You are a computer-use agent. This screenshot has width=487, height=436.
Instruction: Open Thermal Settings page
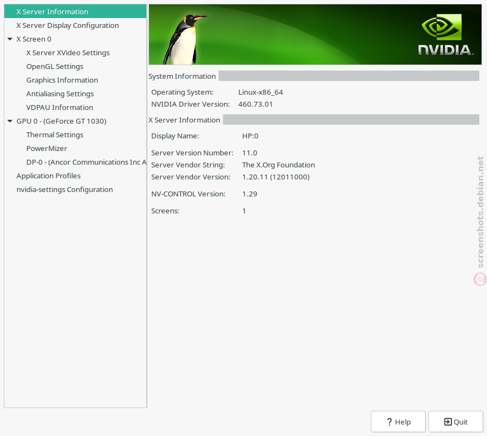pos(55,135)
